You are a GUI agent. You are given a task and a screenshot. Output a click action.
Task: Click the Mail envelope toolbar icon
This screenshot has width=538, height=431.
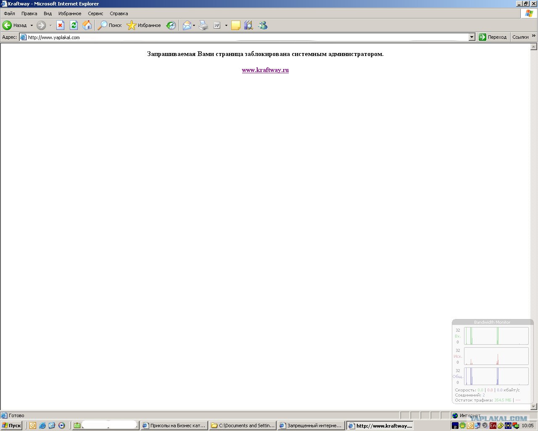pyautogui.click(x=187, y=25)
